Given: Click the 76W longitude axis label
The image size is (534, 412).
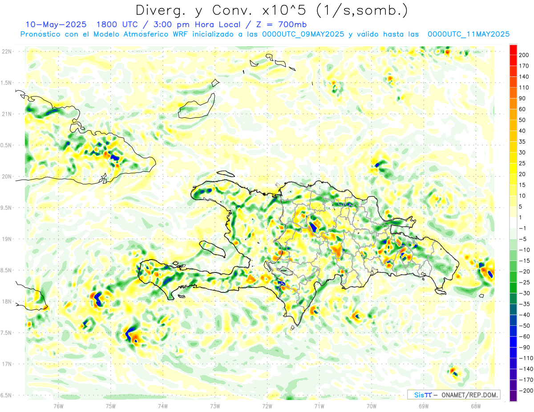Looking at the screenshot, I should coord(58,405).
